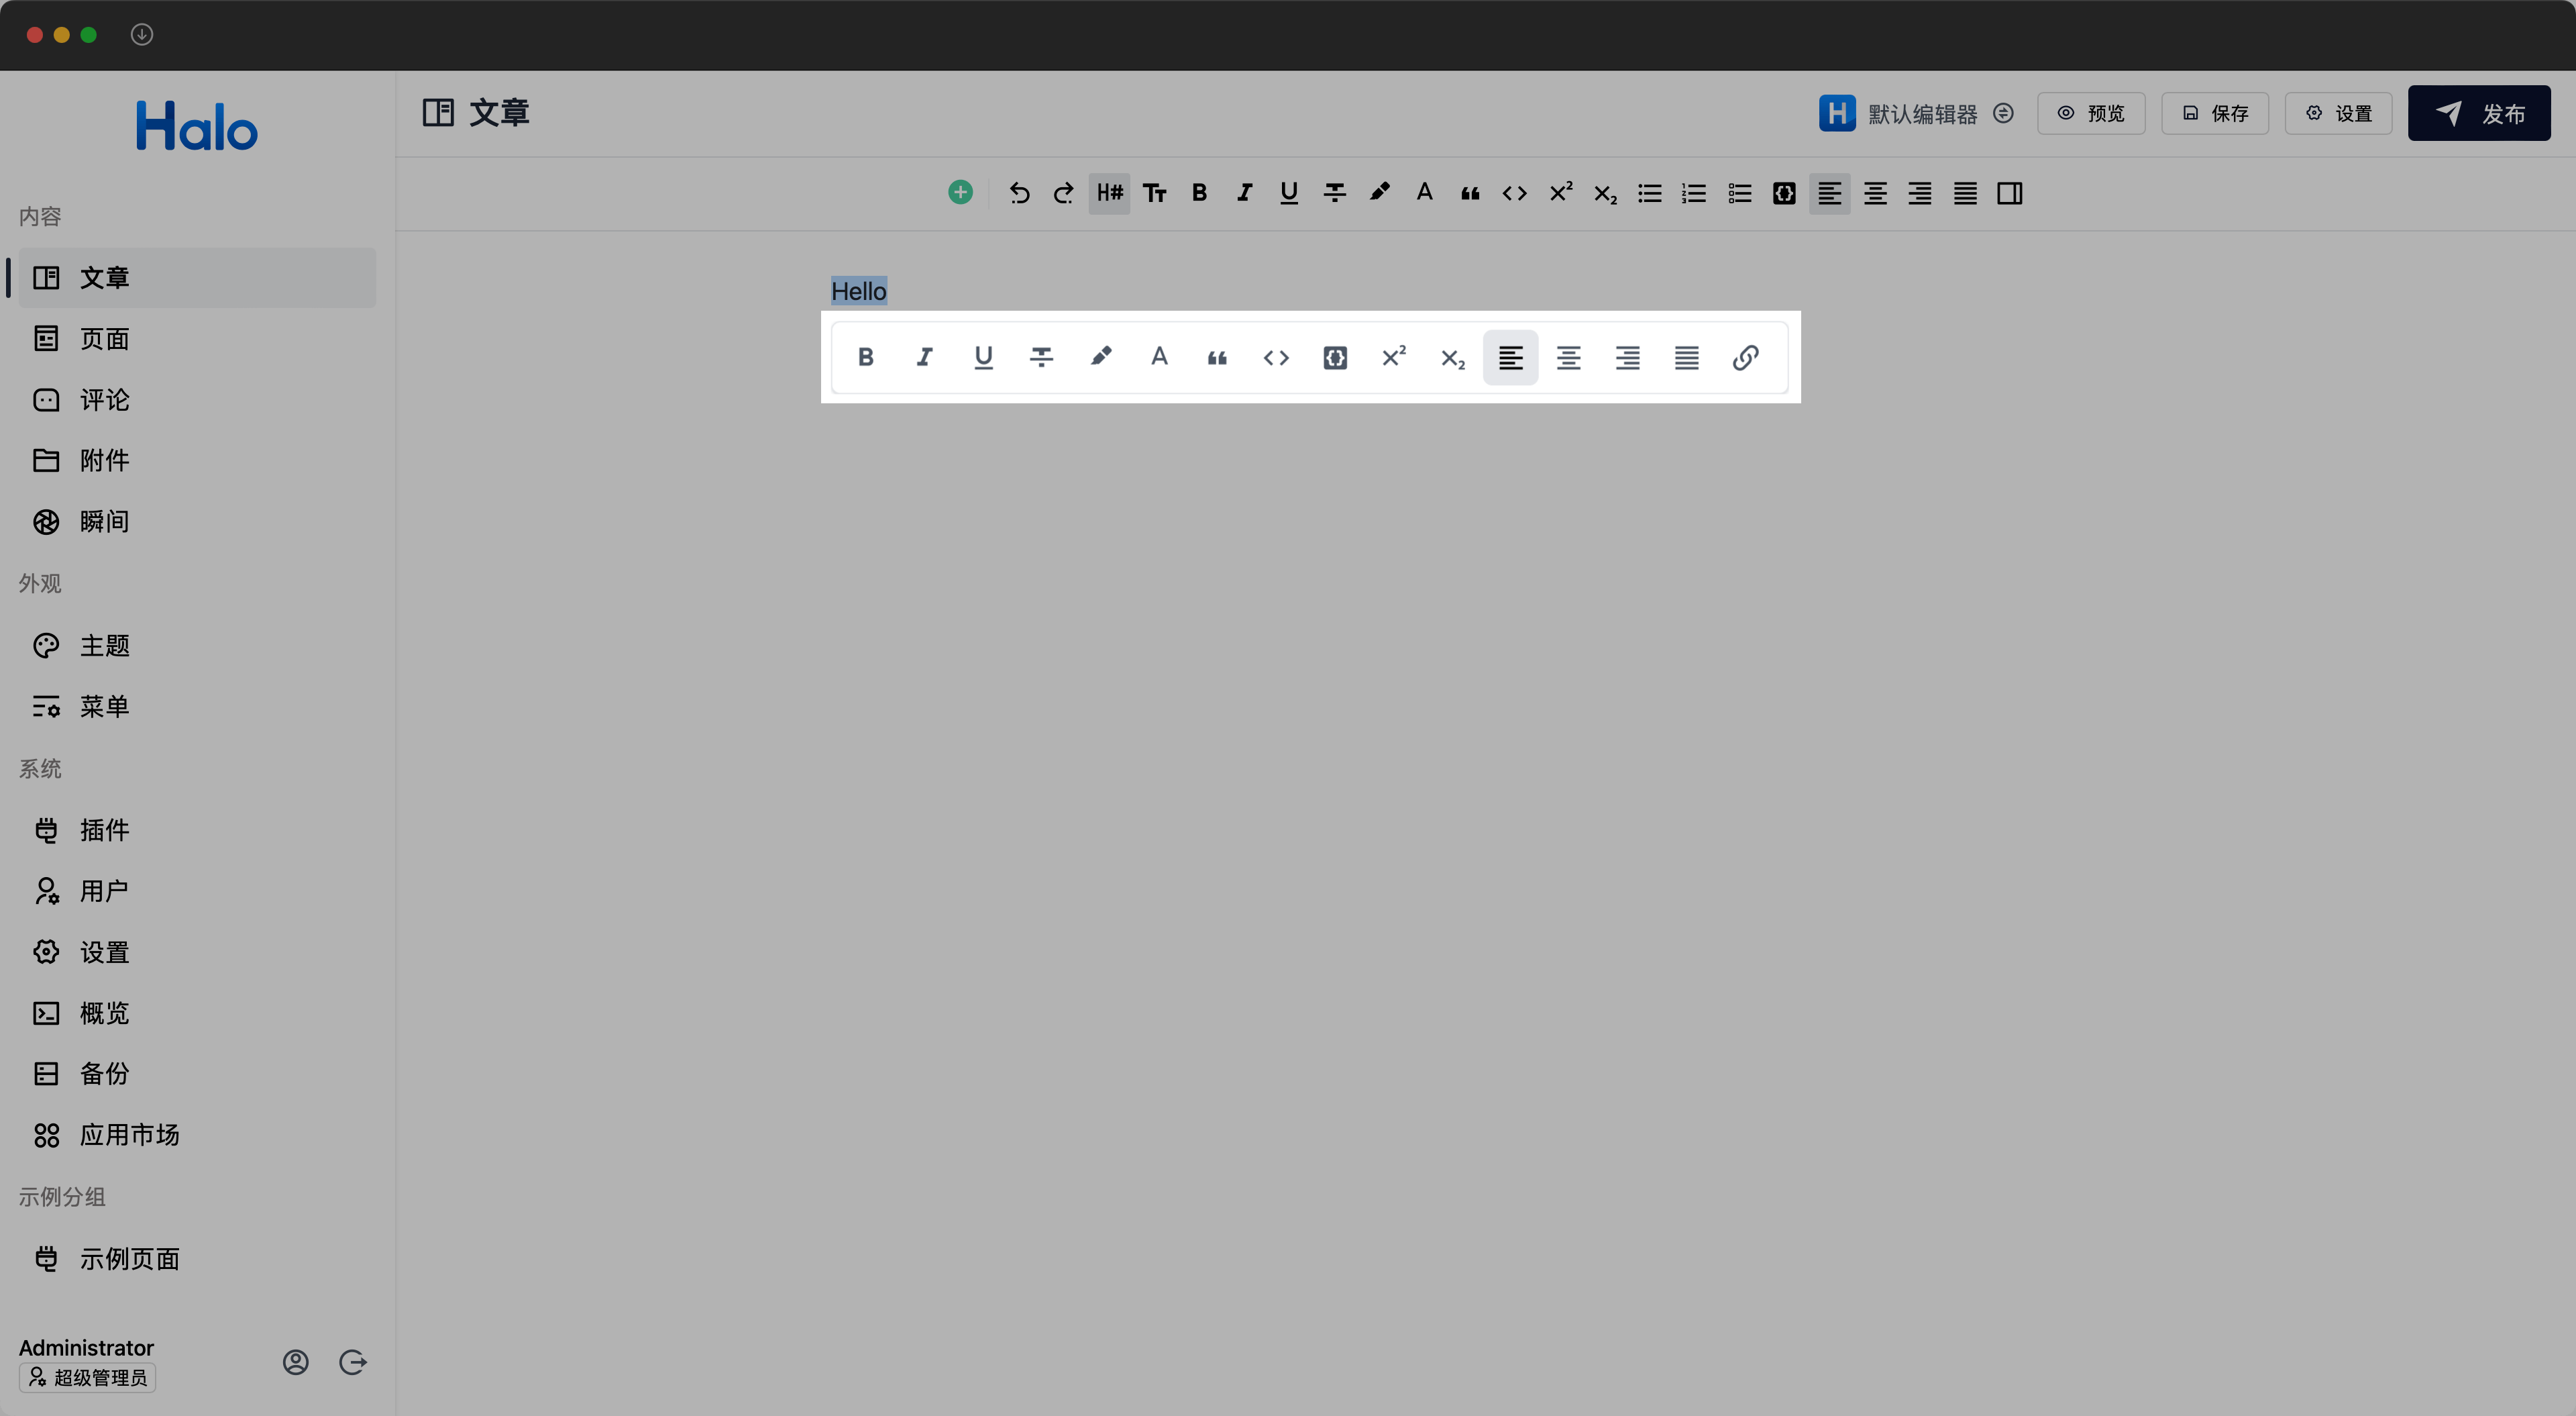Insert a task list from toolbar

click(x=1739, y=193)
